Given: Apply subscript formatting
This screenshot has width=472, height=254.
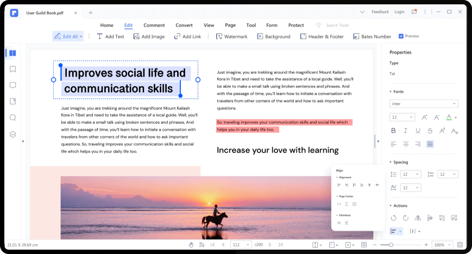Looking at the screenshot, I should click(454, 131).
